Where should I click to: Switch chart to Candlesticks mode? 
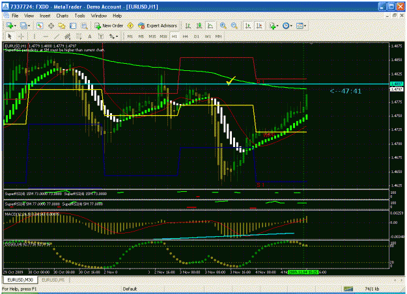[199, 25]
